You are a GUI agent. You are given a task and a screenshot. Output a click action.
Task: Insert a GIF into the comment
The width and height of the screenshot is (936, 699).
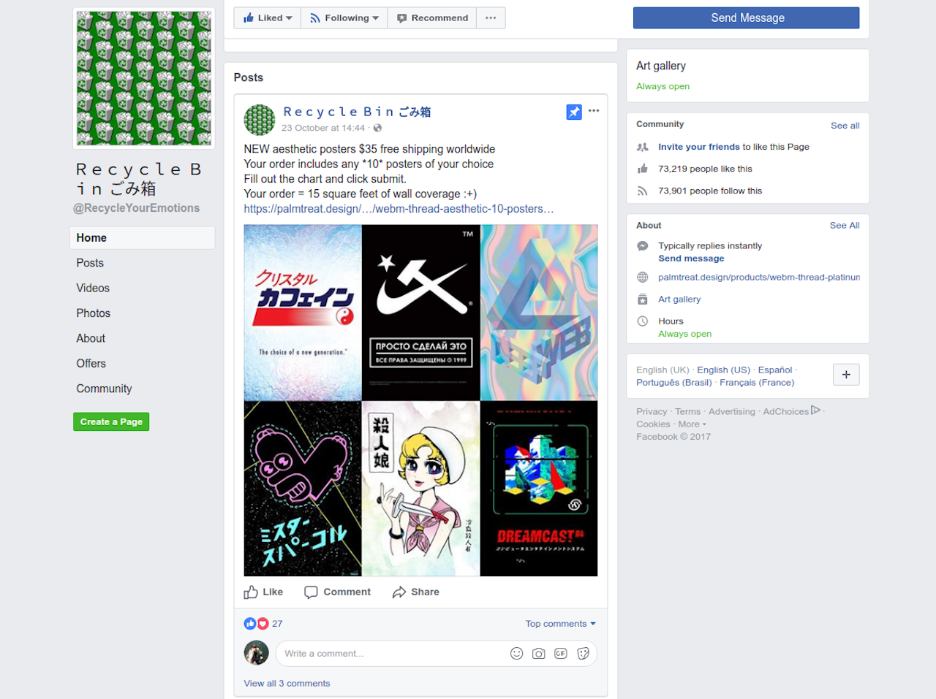[x=561, y=653]
